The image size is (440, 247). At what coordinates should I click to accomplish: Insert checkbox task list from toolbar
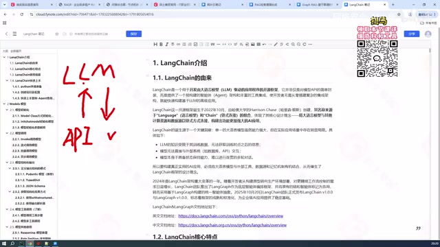195,44
